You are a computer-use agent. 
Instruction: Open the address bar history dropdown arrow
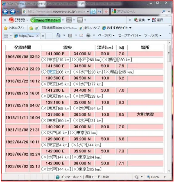coord(88,12)
